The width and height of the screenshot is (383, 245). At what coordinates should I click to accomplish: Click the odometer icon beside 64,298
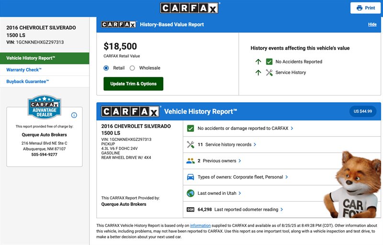pos(190,210)
